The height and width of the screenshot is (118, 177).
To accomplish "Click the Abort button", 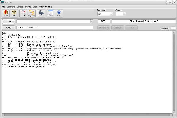I will pyautogui.click(x=131, y=28).
